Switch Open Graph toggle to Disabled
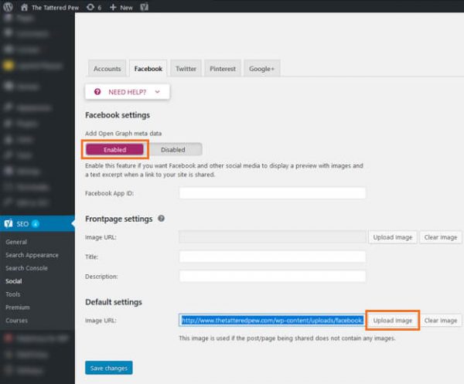This screenshot has height=384, width=464. pos(173,149)
